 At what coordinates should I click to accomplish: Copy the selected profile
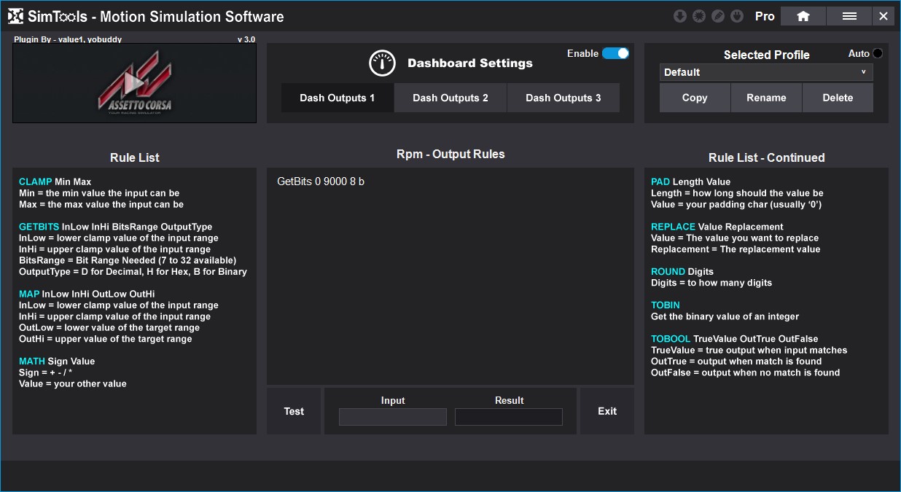(x=695, y=98)
